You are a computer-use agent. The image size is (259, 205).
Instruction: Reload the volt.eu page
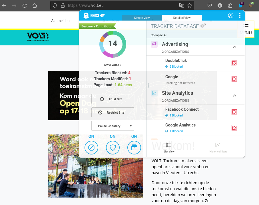coord(25,6)
